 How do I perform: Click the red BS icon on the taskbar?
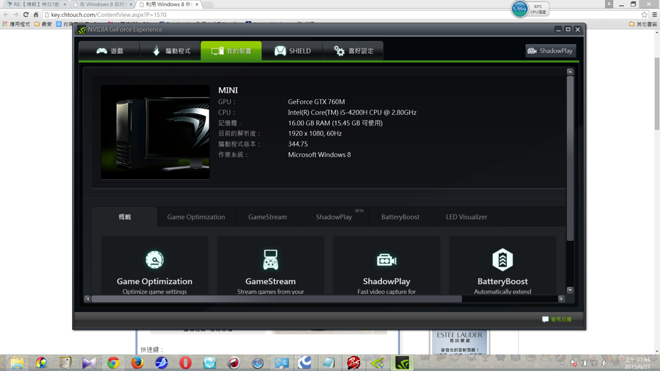tap(353, 362)
